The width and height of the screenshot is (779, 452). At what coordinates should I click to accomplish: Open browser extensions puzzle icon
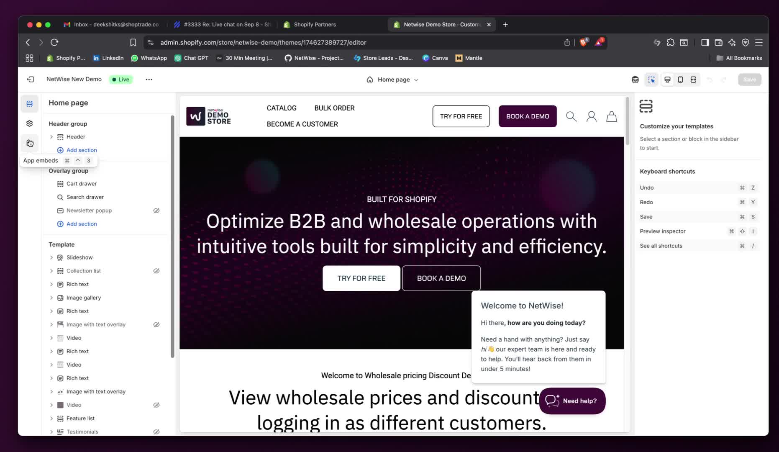click(x=671, y=42)
